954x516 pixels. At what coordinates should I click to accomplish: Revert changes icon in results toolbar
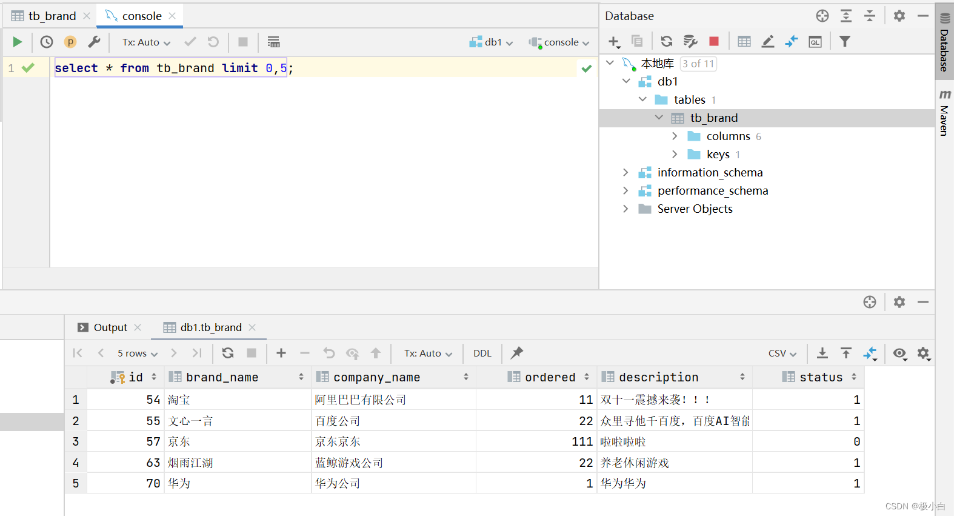tap(329, 353)
